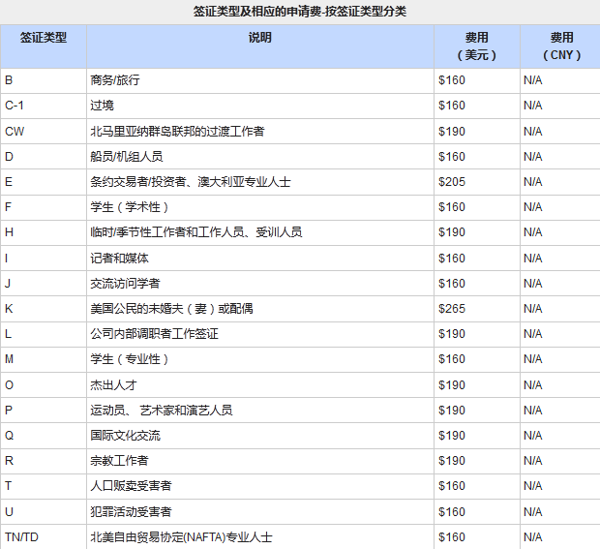The width and height of the screenshot is (600, 549).
Task: Select the $265 fee for K visa
Action: coord(452,309)
